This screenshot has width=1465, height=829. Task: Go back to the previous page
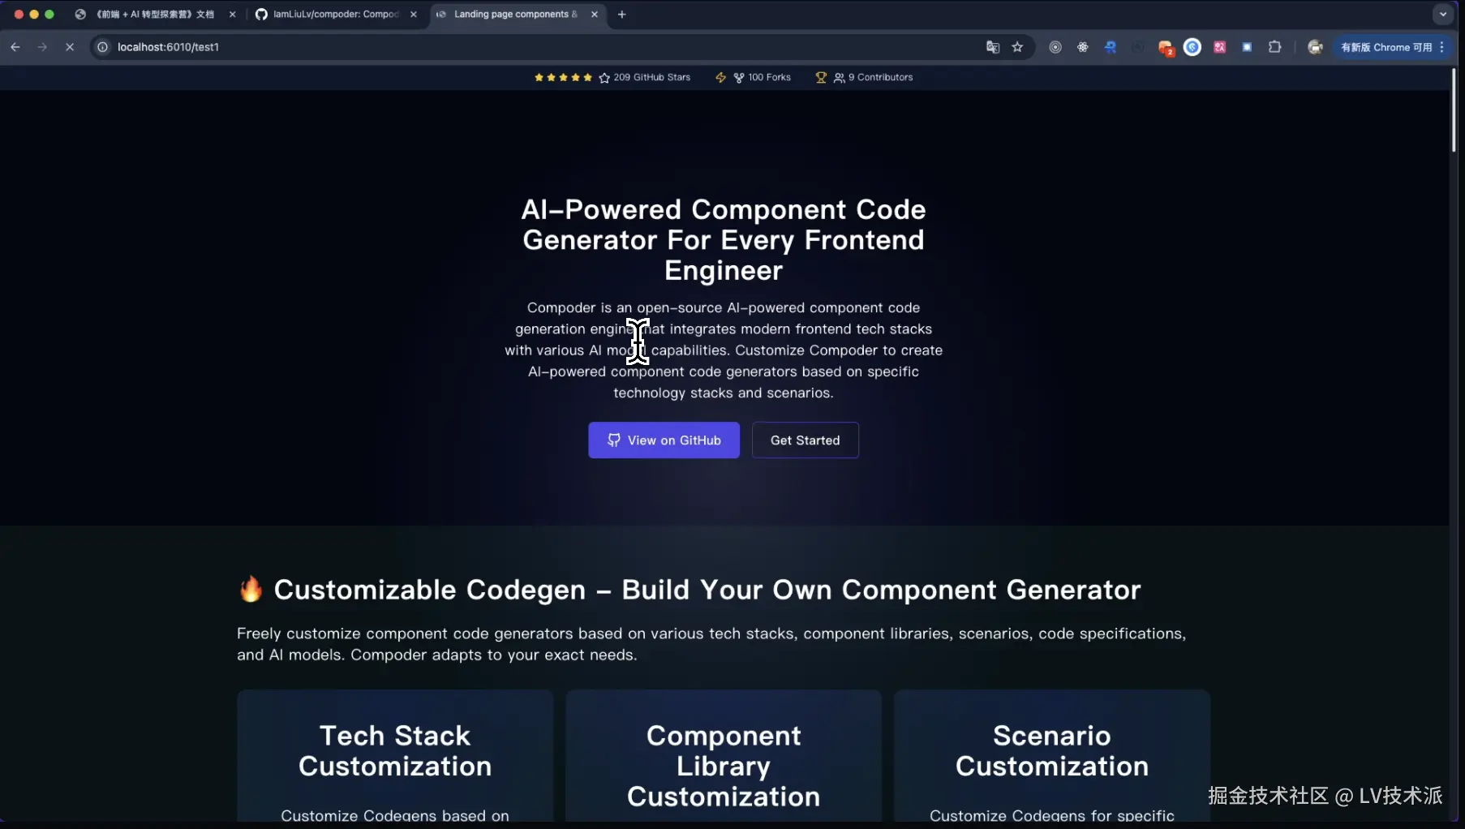(15, 47)
